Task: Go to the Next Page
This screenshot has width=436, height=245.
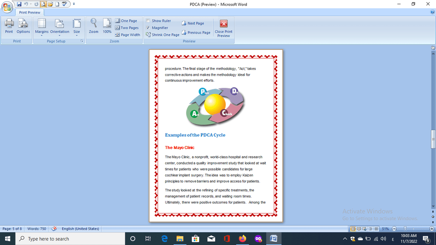Action: pos(193,23)
